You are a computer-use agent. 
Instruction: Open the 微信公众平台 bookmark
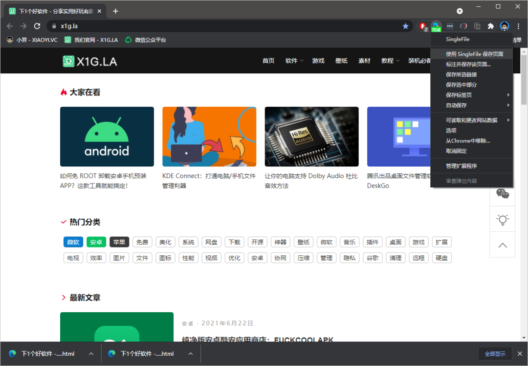[146, 40]
